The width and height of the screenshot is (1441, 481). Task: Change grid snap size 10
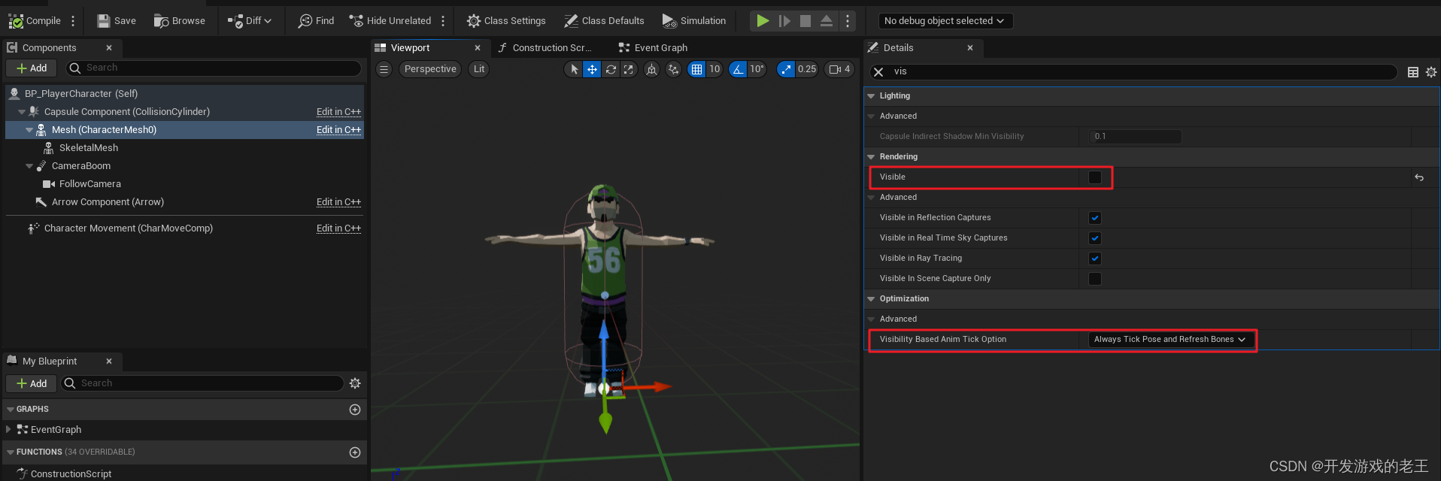coord(714,69)
